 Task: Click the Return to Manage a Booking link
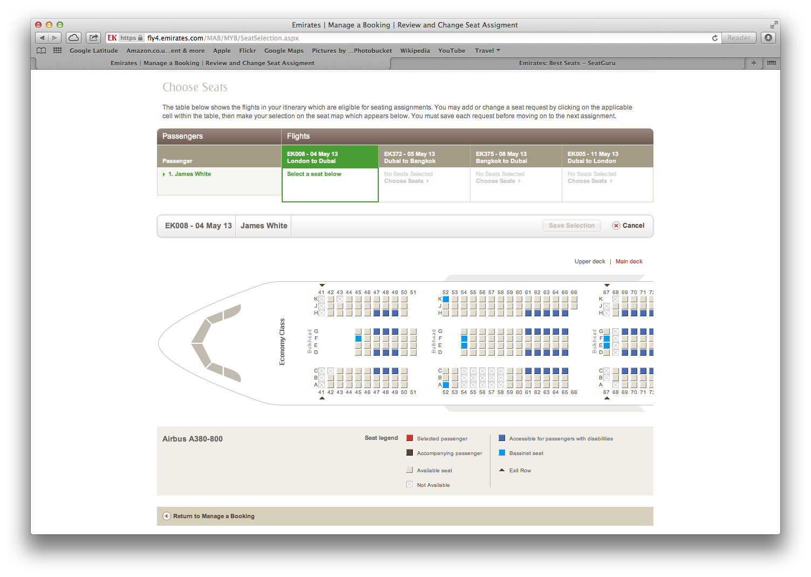(x=214, y=516)
